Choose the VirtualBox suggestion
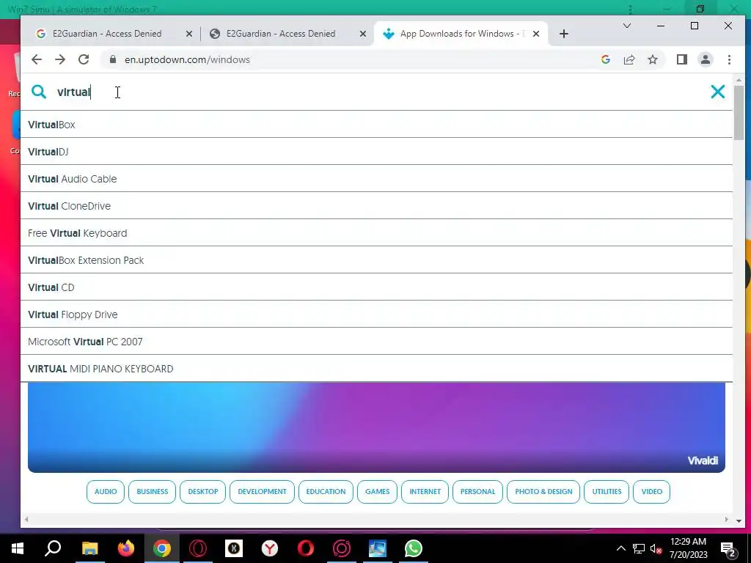The width and height of the screenshot is (751, 563). tap(376, 125)
